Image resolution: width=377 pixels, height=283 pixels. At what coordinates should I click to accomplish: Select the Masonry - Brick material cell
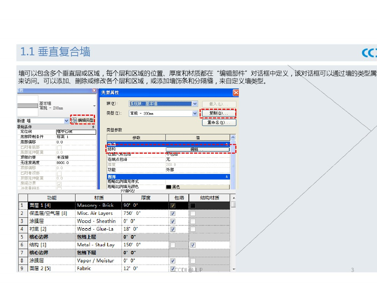point(98,205)
